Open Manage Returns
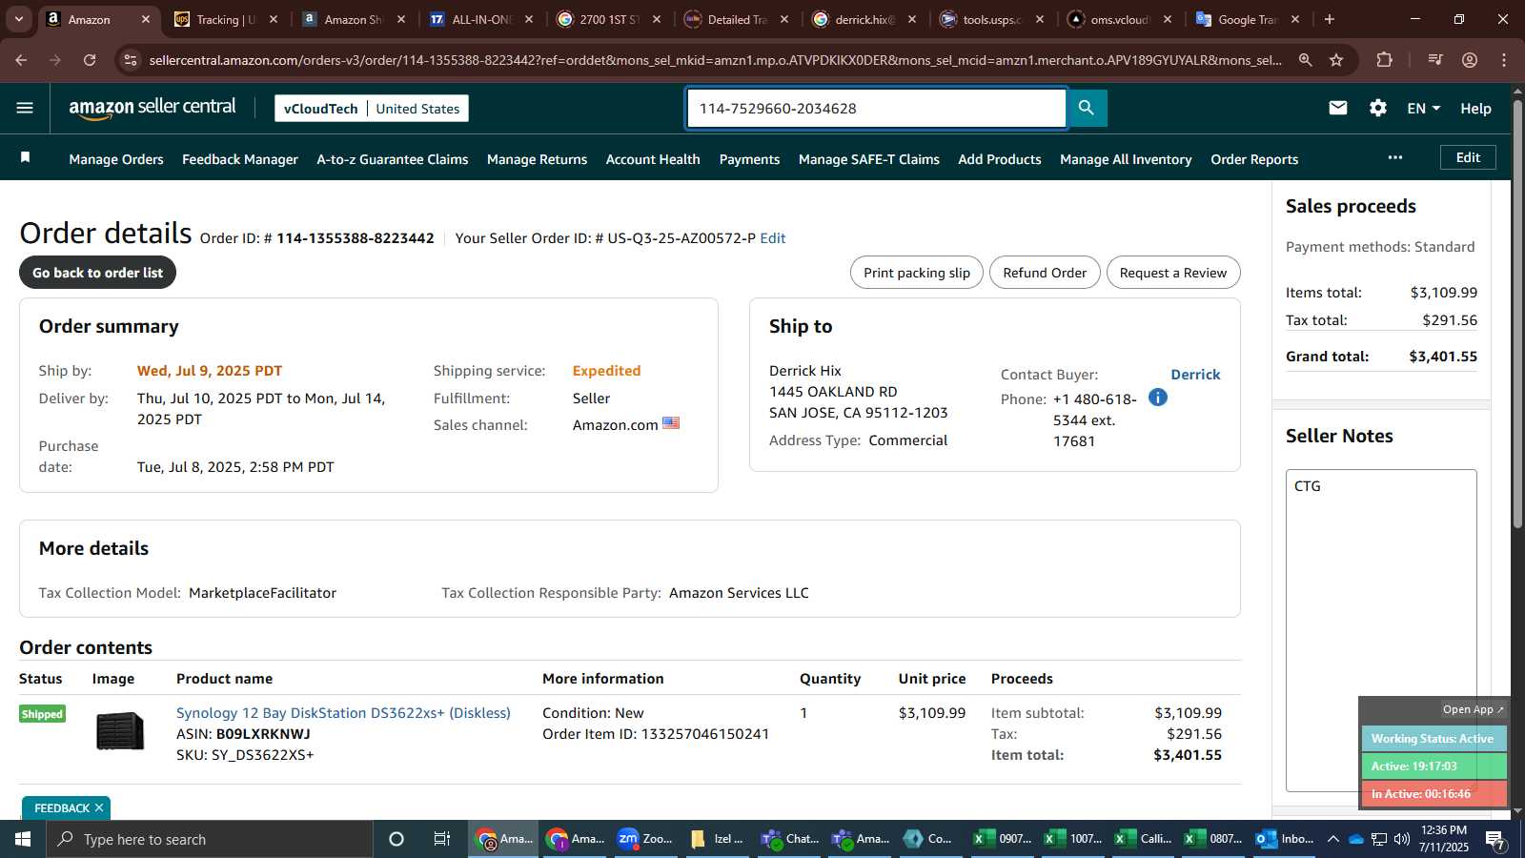The image size is (1525, 858). click(537, 159)
